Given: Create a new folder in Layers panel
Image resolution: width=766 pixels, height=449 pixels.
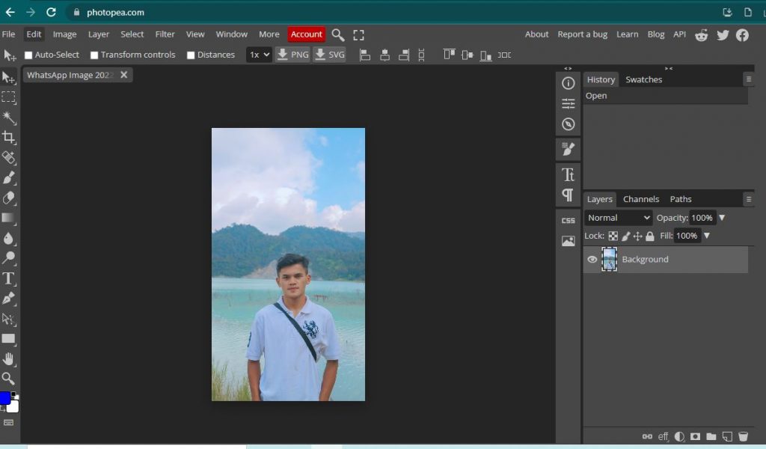Looking at the screenshot, I should (x=711, y=436).
